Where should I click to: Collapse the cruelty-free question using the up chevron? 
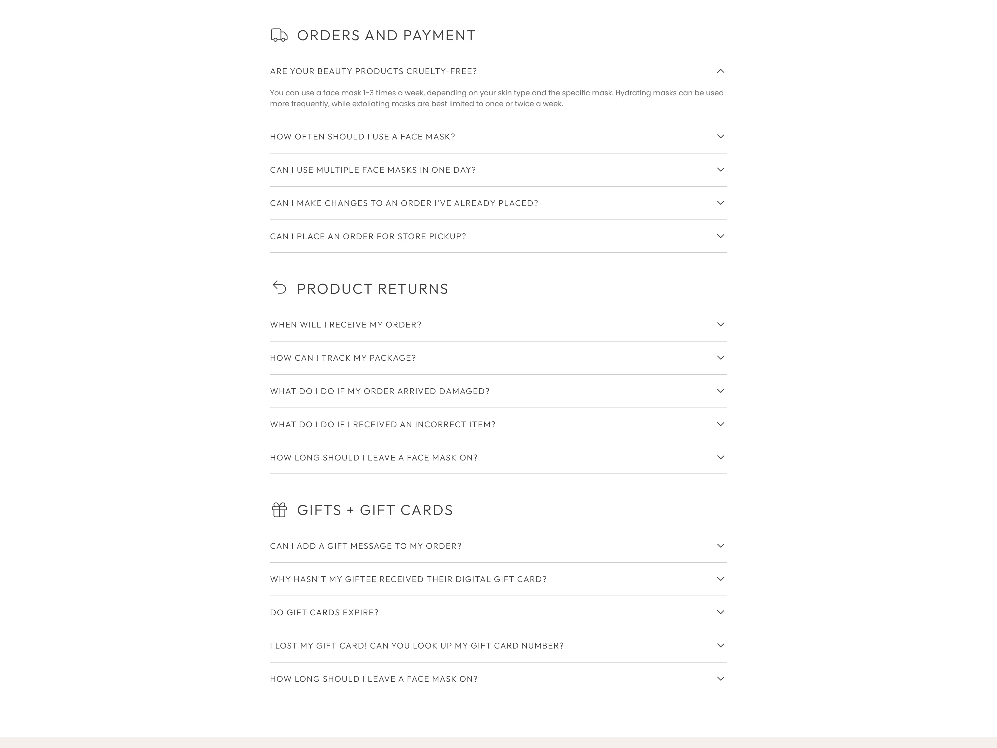pyautogui.click(x=720, y=71)
